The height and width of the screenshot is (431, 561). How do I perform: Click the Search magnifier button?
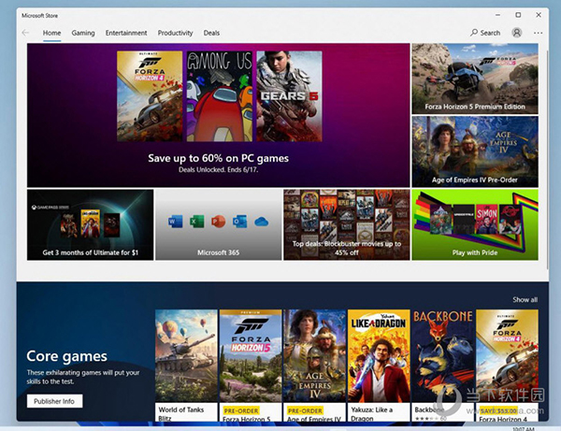pyautogui.click(x=485, y=33)
